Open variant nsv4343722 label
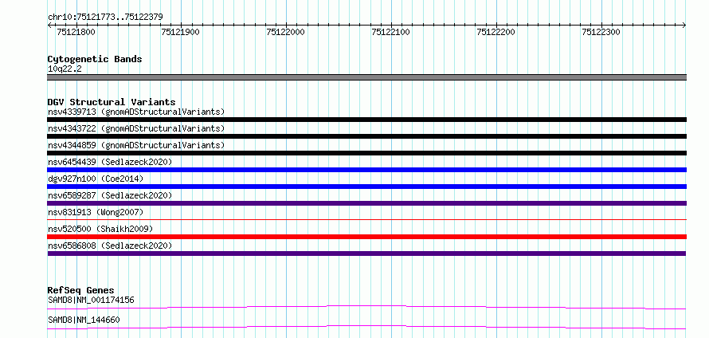 pyautogui.click(x=136, y=128)
